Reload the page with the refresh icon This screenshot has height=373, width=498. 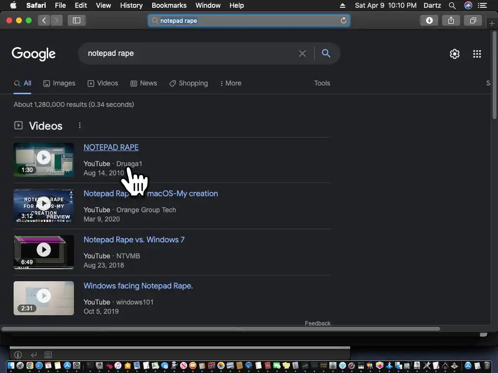tap(343, 20)
